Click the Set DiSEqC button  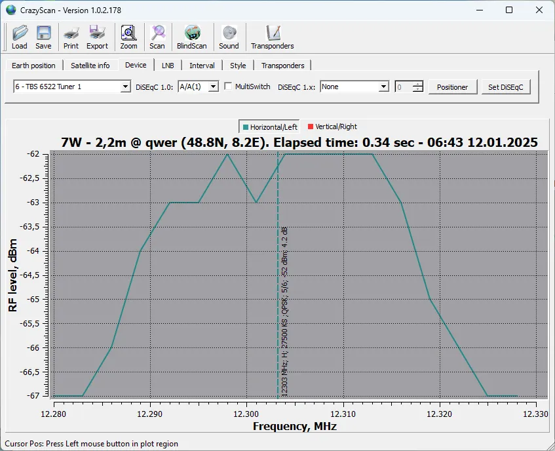pyautogui.click(x=505, y=87)
